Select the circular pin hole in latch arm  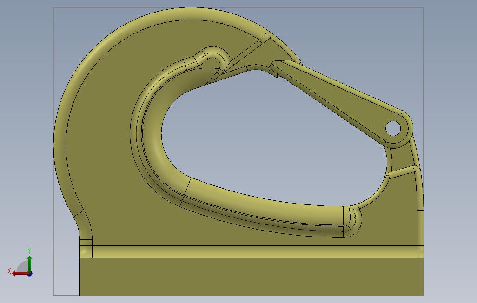[x=393, y=128]
